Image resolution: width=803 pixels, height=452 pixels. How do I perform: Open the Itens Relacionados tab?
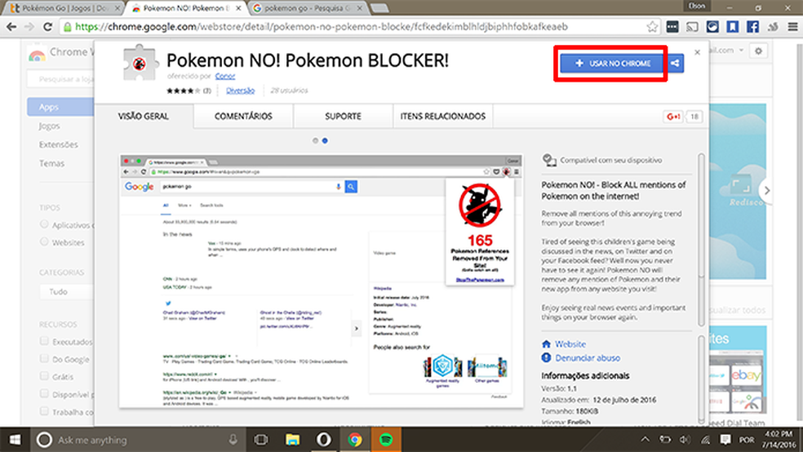point(443,116)
